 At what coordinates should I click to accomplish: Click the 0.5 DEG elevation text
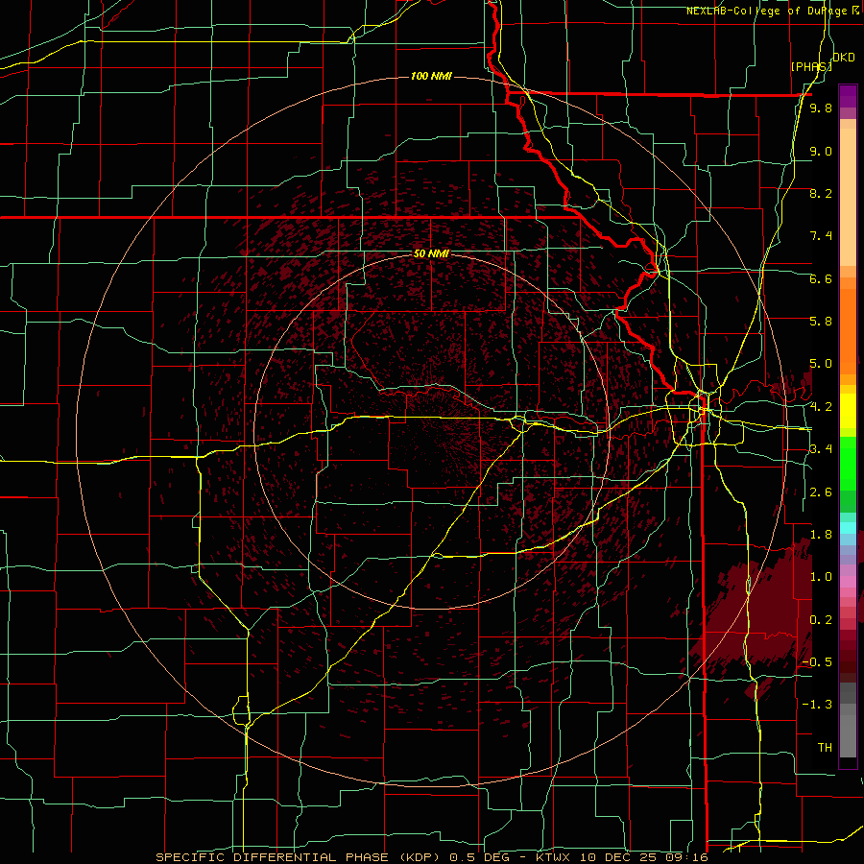coord(478,857)
